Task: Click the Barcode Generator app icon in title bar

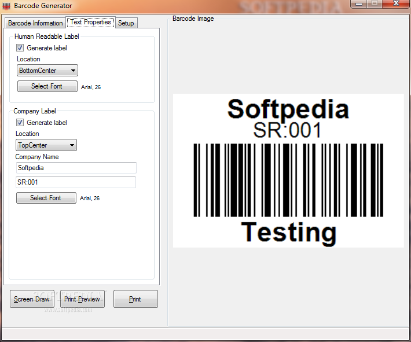Action: pyautogui.click(x=6, y=6)
